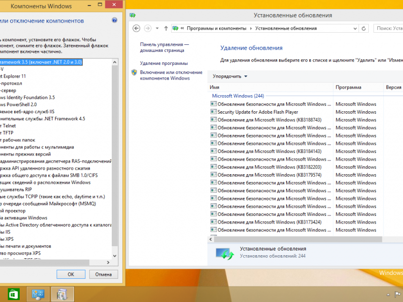Click the address bar control panel icon

pos(175,28)
